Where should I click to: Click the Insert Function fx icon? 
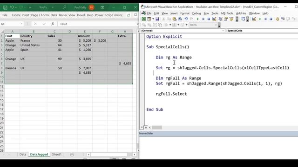click(x=53, y=24)
